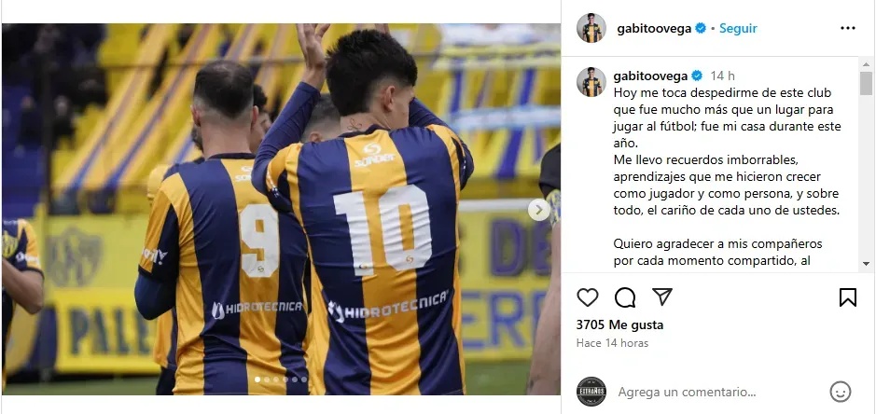Open the emoji picker smiley icon
Viewport: 876px width, 414px height.
[x=840, y=392]
